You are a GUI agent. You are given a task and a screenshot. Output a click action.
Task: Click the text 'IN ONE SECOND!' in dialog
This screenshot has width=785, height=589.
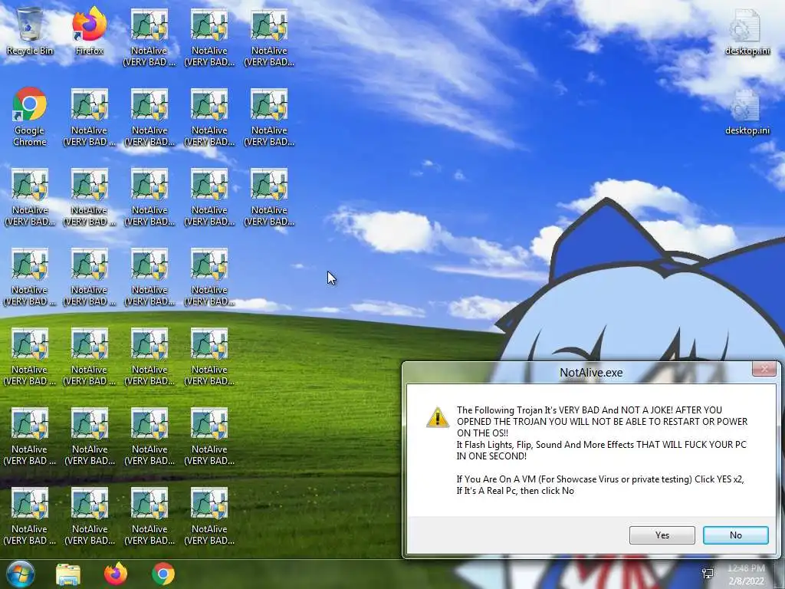click(x=491, y=456)
